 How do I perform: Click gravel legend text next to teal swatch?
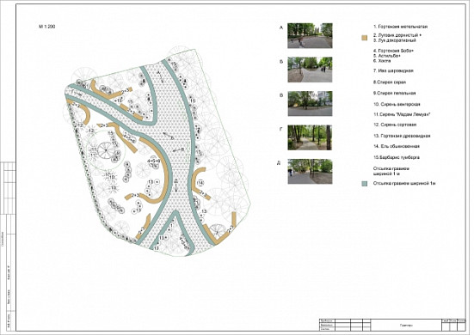(x=404, y=184)
